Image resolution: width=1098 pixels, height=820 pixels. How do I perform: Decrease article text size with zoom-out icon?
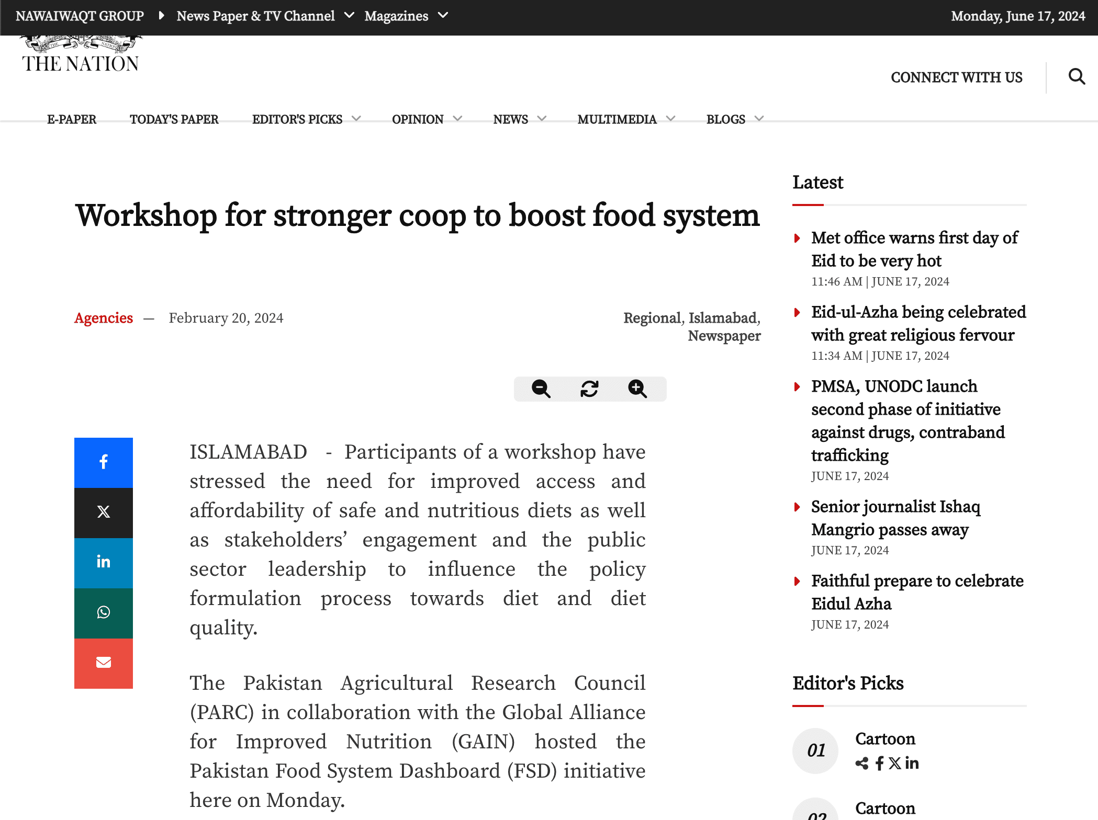541,389
